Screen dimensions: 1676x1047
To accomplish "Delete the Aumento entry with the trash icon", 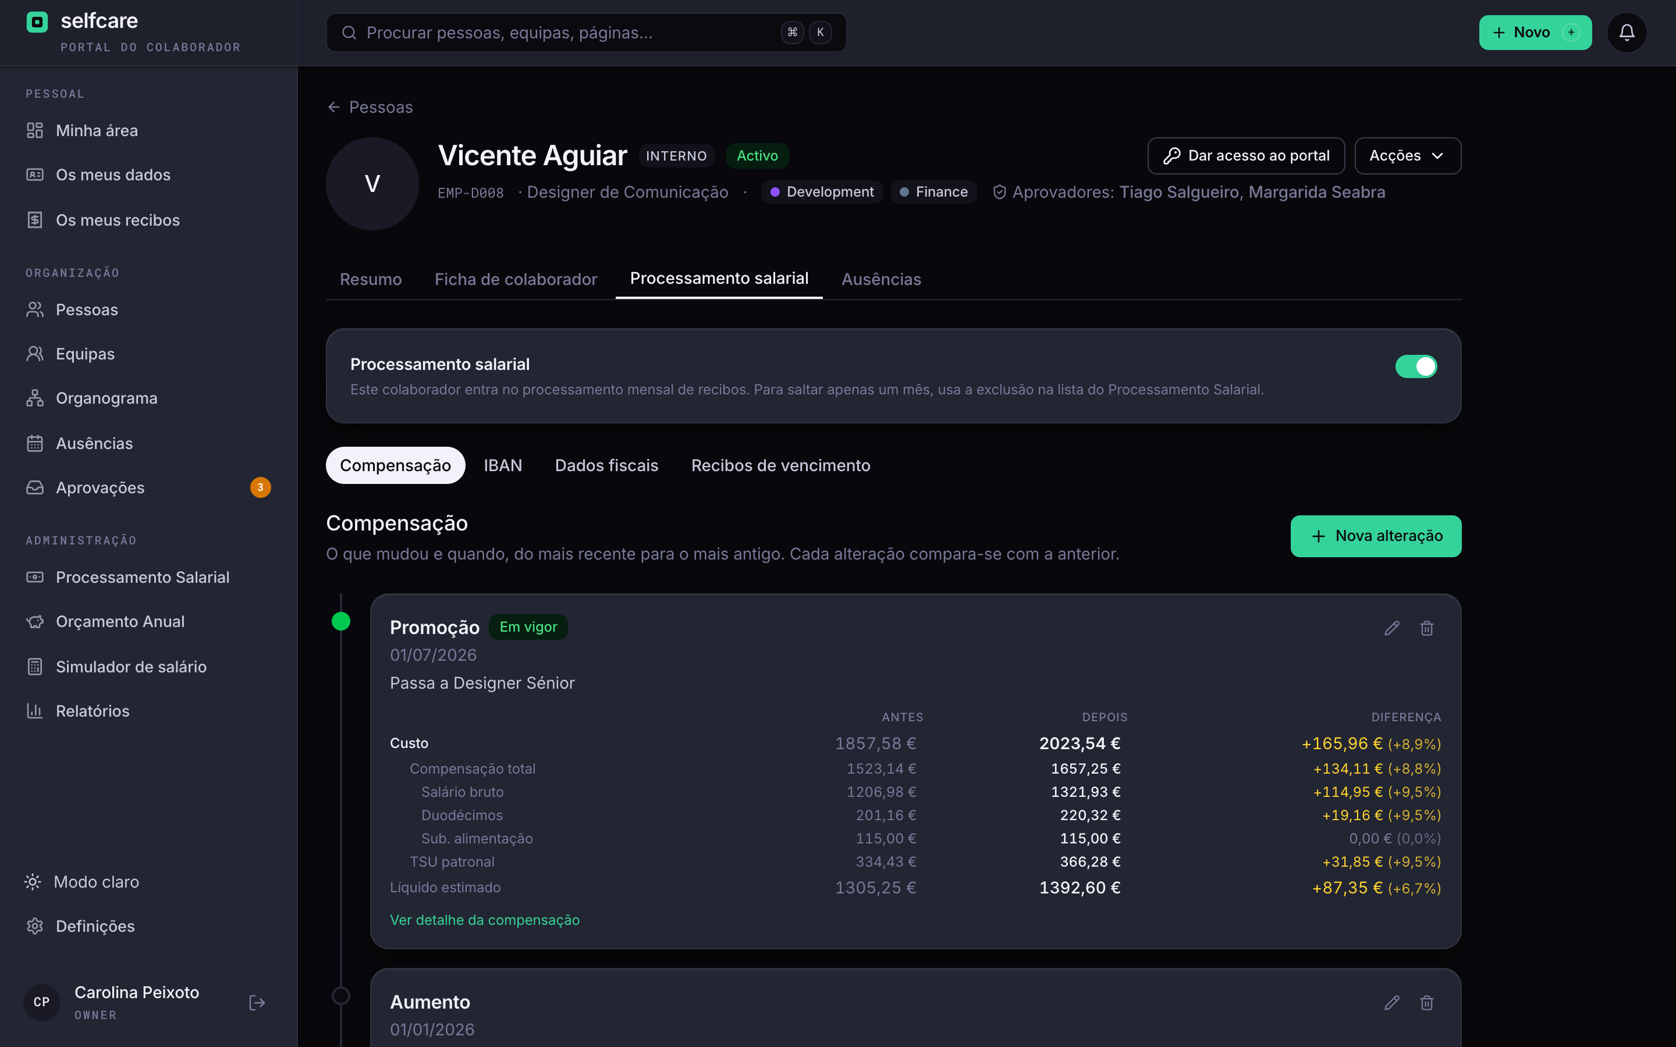I will point(1427,1003).
